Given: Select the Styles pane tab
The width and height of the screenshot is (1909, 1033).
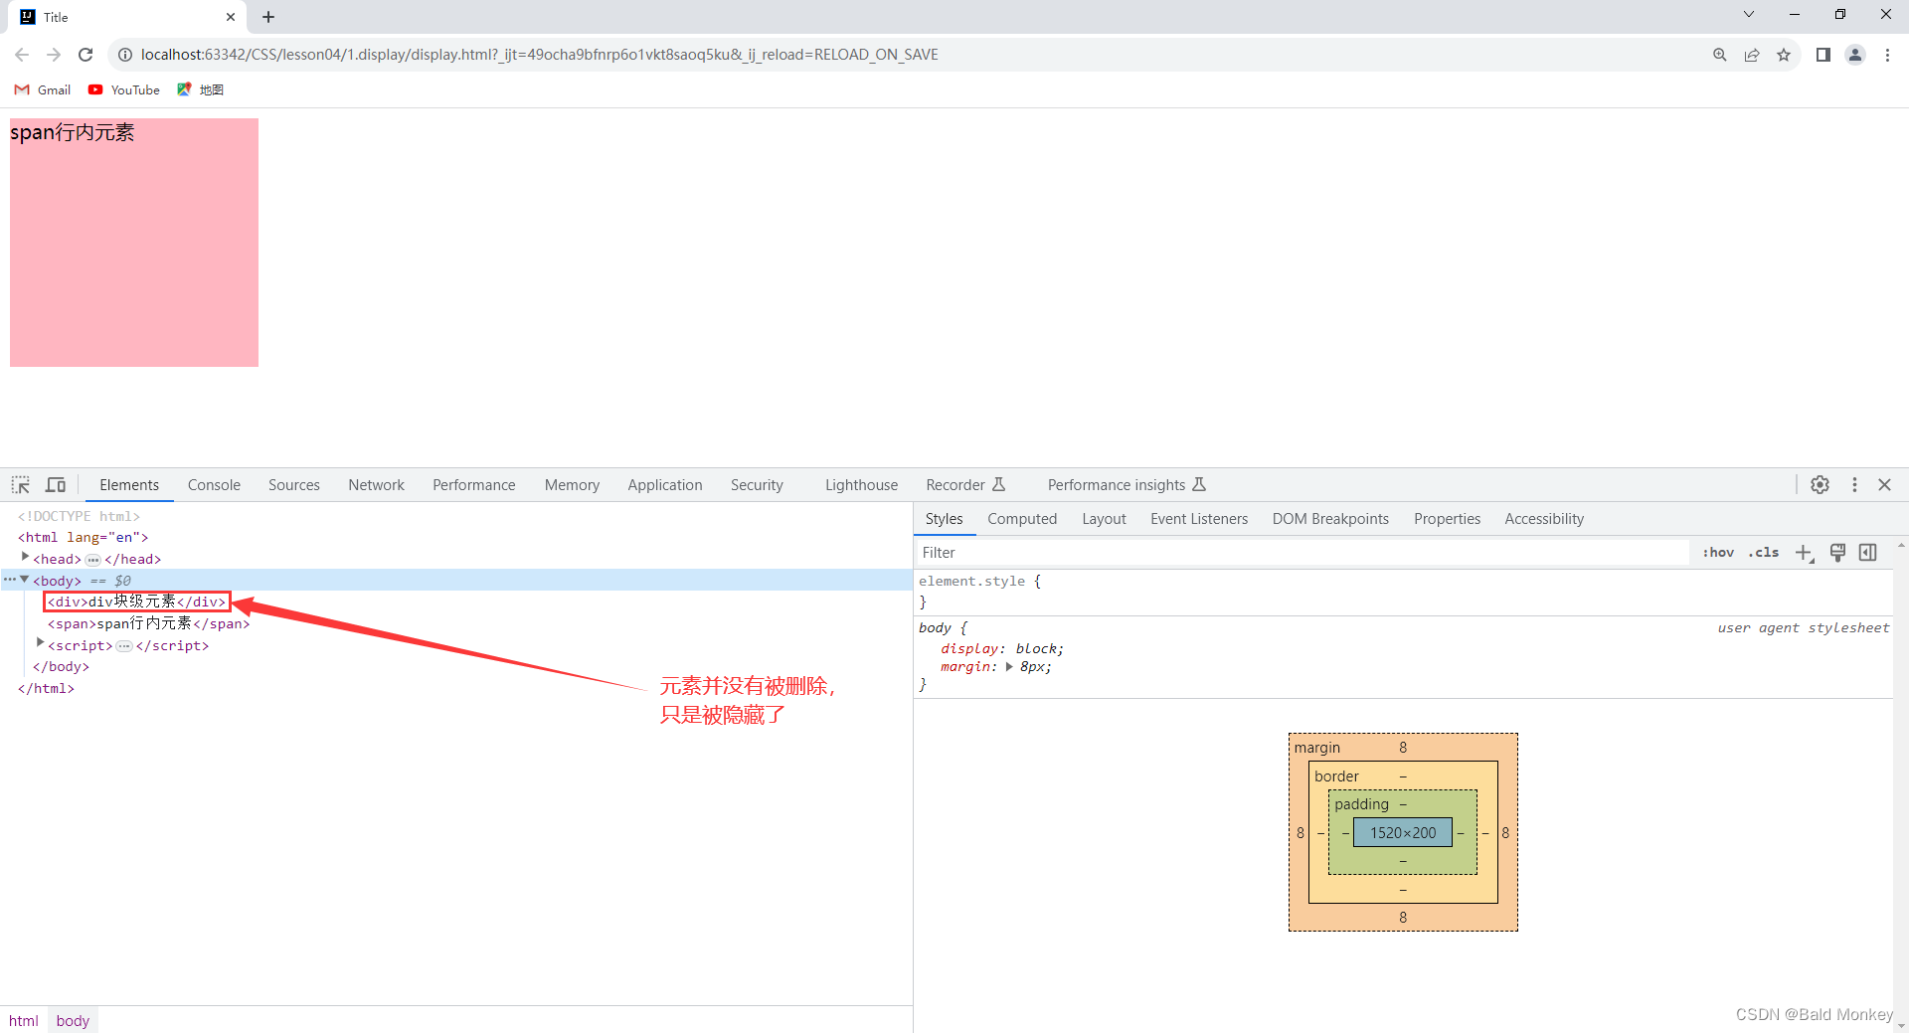Looking at the screenshot, I should coord(944,518).
